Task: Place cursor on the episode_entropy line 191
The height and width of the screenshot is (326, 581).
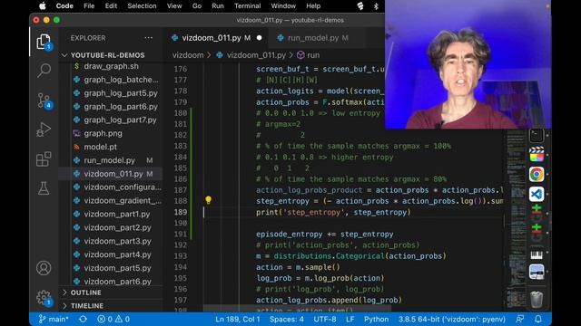Action: [x=325, y=234]
